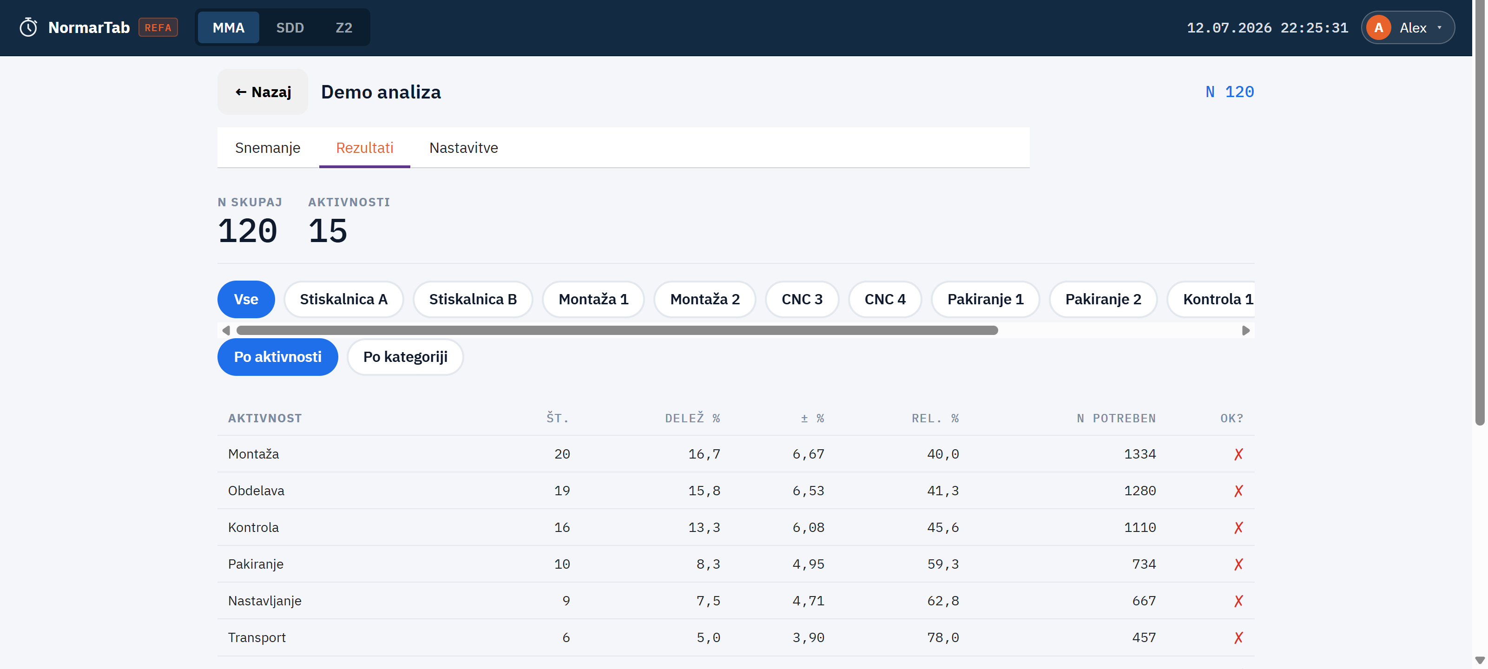Filter by Stiskalnica B
The height and width of the screenshot is (669, 1488).
[473, 299]
